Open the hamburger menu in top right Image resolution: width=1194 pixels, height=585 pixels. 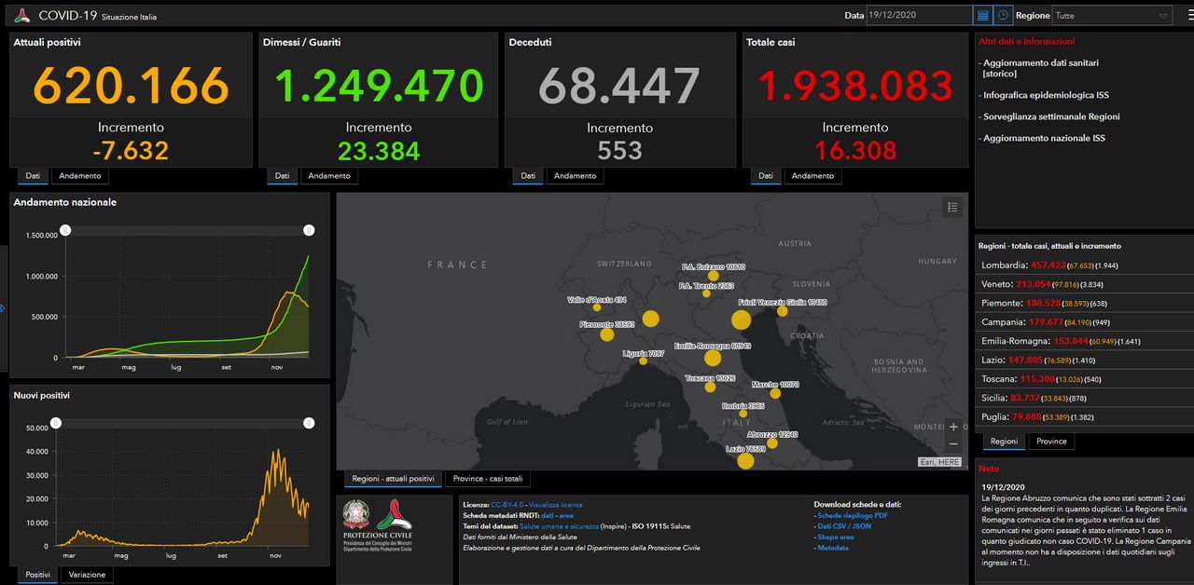[1183, 15]
